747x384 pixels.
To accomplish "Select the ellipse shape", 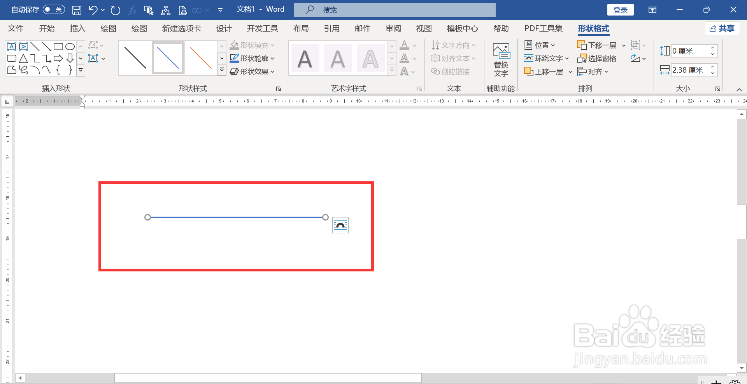I will pyautogui.click(x=70, y=47).
